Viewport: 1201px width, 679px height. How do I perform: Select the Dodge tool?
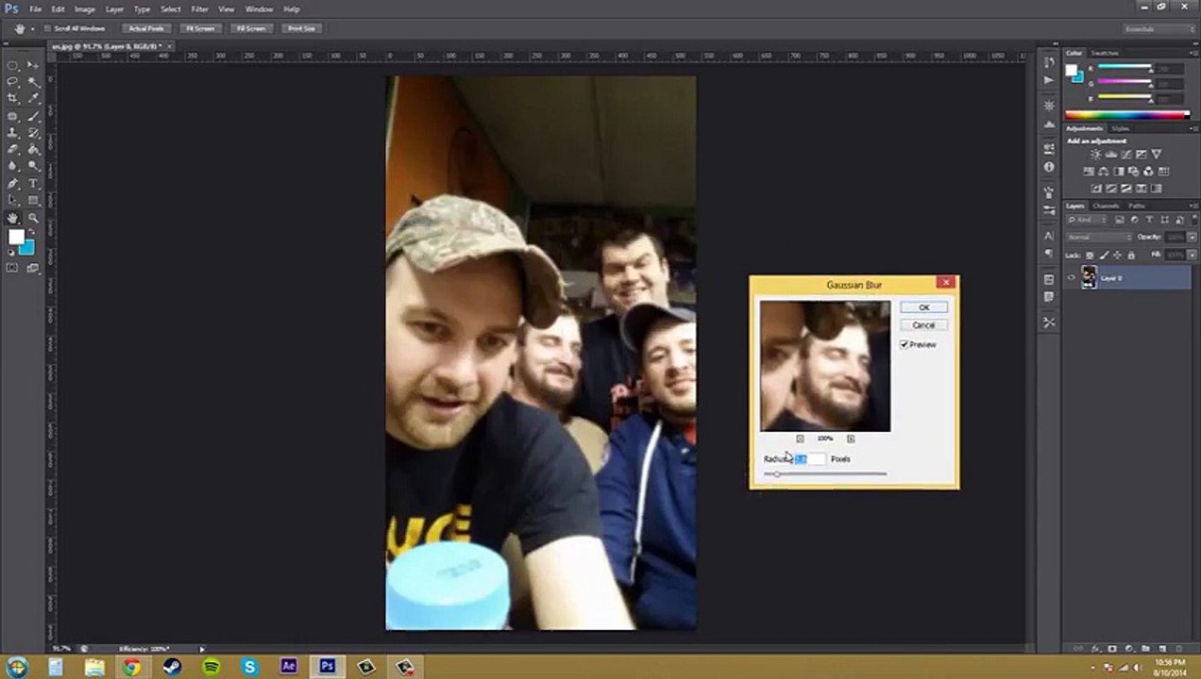click(33, 166)
